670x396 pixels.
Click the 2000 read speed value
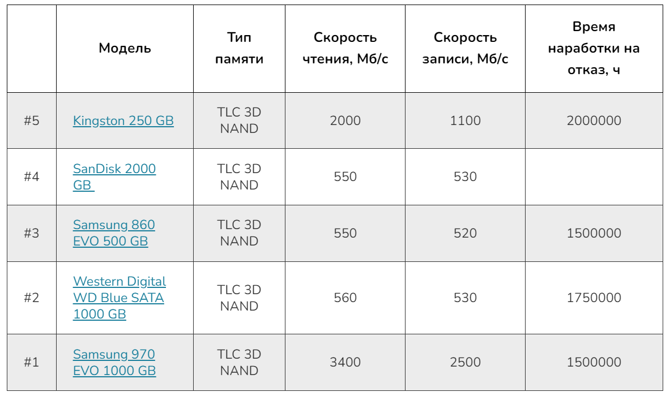pyautogui.click(x=345, y=120)
